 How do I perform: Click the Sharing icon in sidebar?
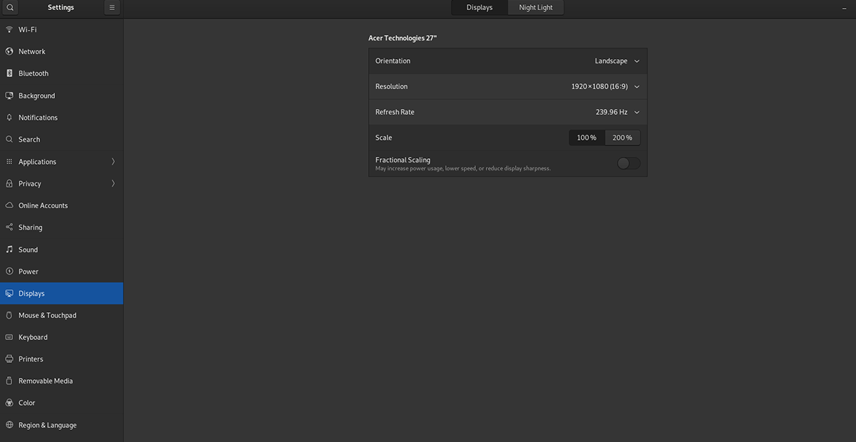tap(9, 227)
